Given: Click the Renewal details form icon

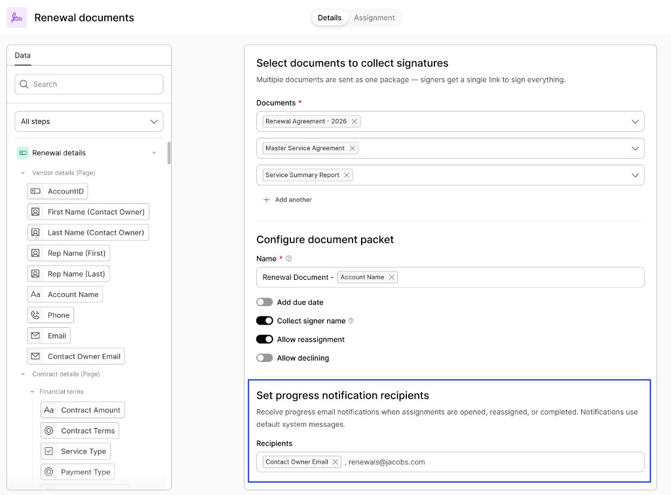Looking at the screenshot, I should [23, 153].
